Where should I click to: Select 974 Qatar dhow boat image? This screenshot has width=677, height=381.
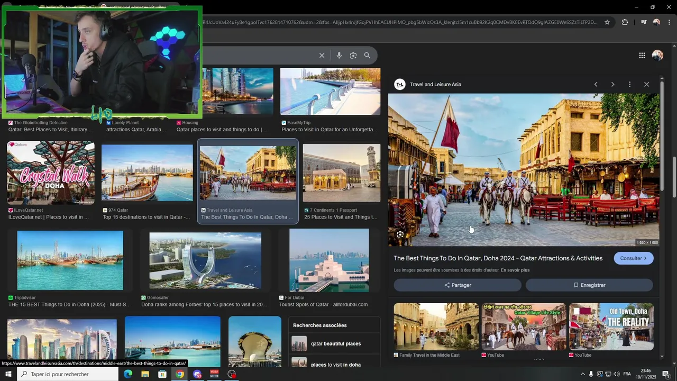[147, 173]
